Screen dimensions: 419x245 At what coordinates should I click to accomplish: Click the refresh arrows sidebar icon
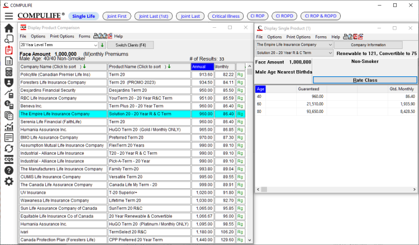pos(9,148)
